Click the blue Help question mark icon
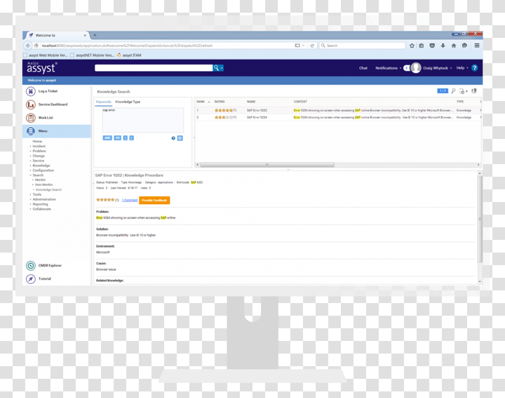Screen dimensions: 505x398 (x=474, y=68)
